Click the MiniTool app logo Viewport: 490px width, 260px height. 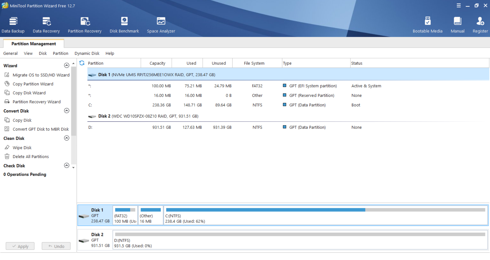5,5
